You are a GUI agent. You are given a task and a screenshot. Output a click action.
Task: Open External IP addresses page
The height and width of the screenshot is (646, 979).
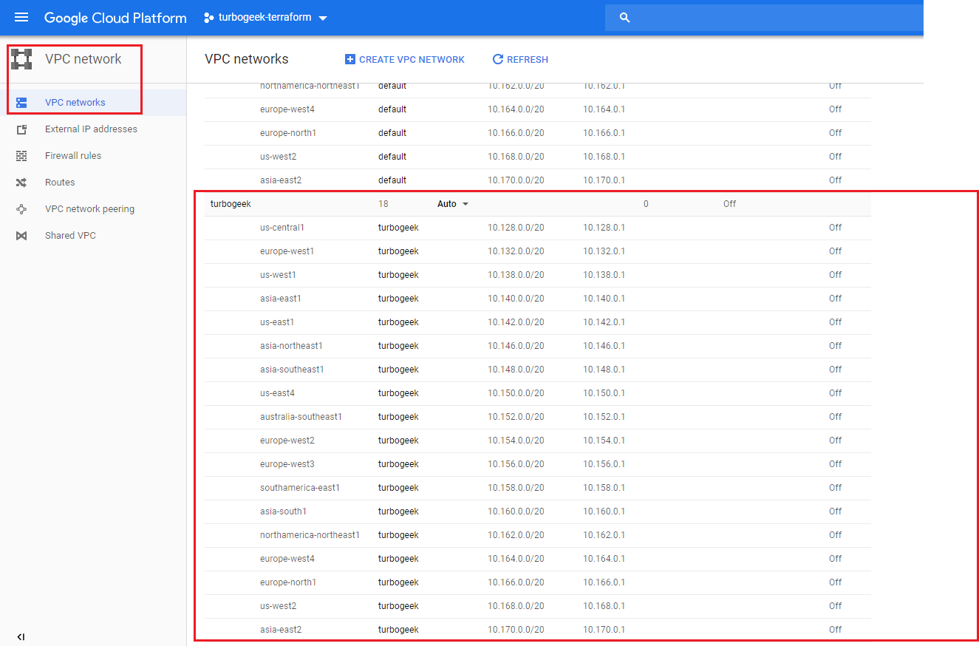point(91,129)
